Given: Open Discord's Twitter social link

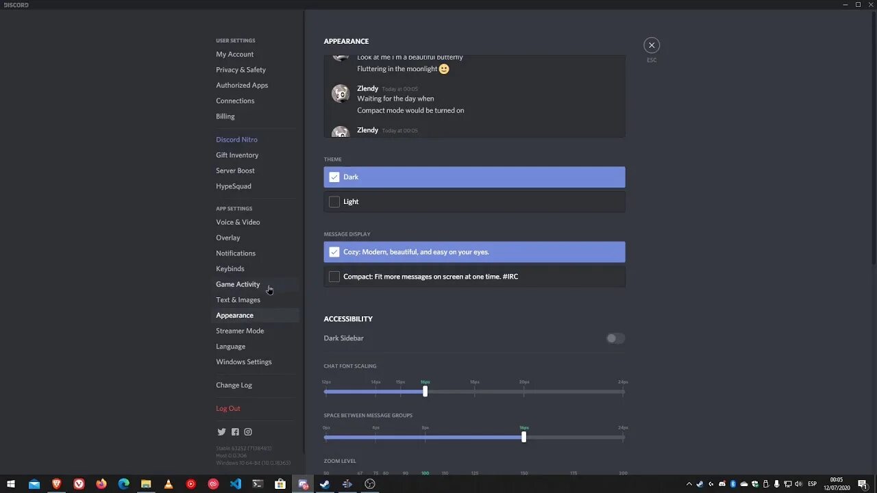Looking at the screenshot, I should click(x=221, y=432).
